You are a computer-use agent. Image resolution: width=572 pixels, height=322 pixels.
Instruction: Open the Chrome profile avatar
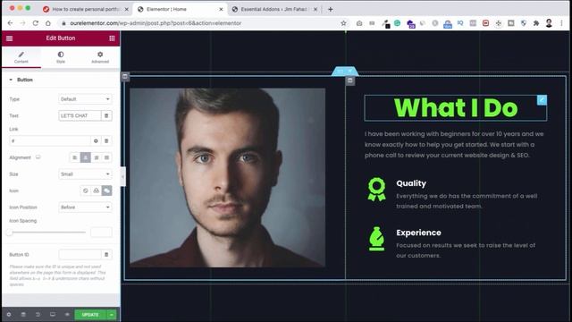[549, 23]
